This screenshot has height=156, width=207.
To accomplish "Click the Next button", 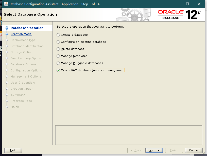I will click(154, 150).
